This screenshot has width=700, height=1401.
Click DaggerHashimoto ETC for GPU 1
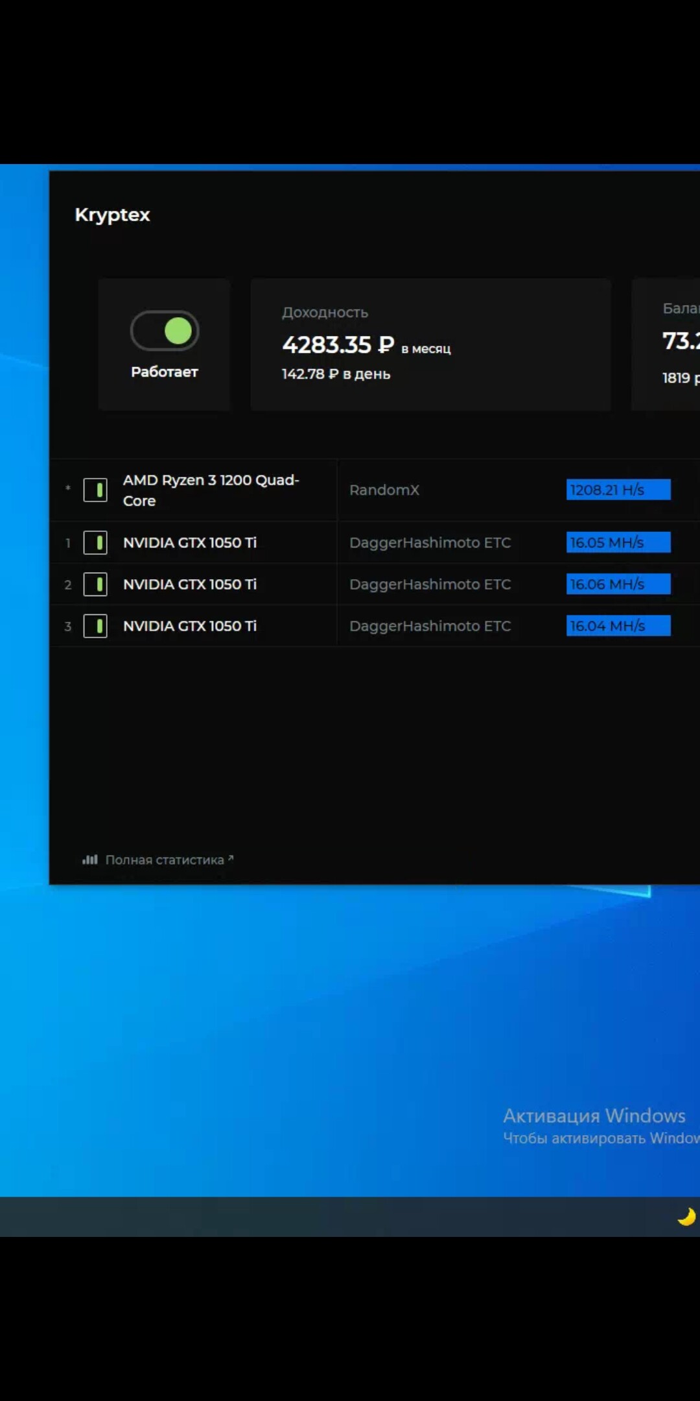(x=430, y=542)
